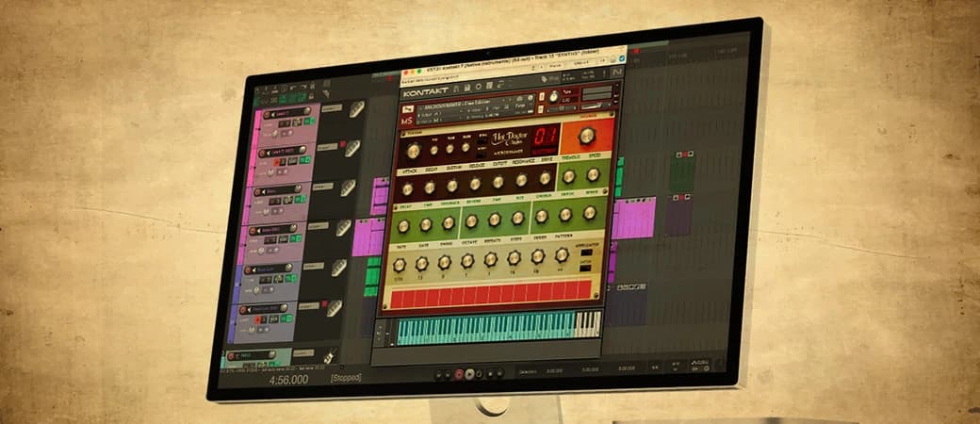Screen dimensions: 980x424
Task: Click the Cutoff knob in the synth
Action: point(498,182)
